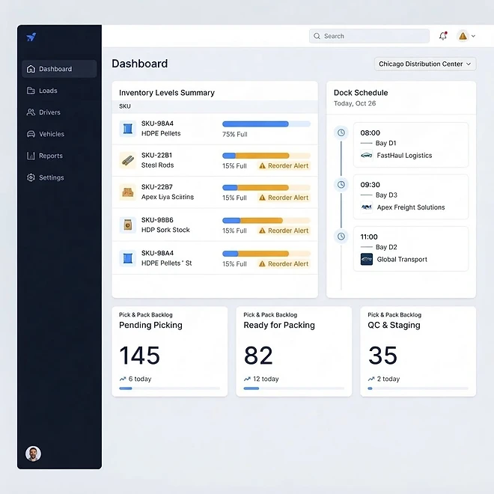
Task: Click the SKU-98B6 stock level bar
Action: click(266, 221)
